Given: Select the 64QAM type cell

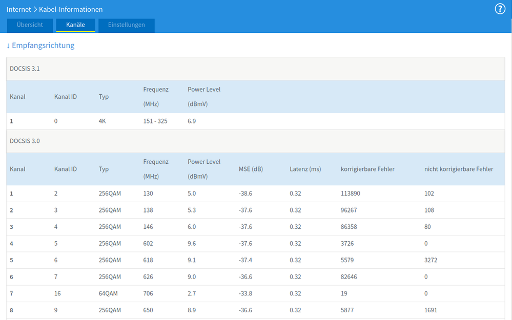Looking at the screenshot, I should point(108,293).
